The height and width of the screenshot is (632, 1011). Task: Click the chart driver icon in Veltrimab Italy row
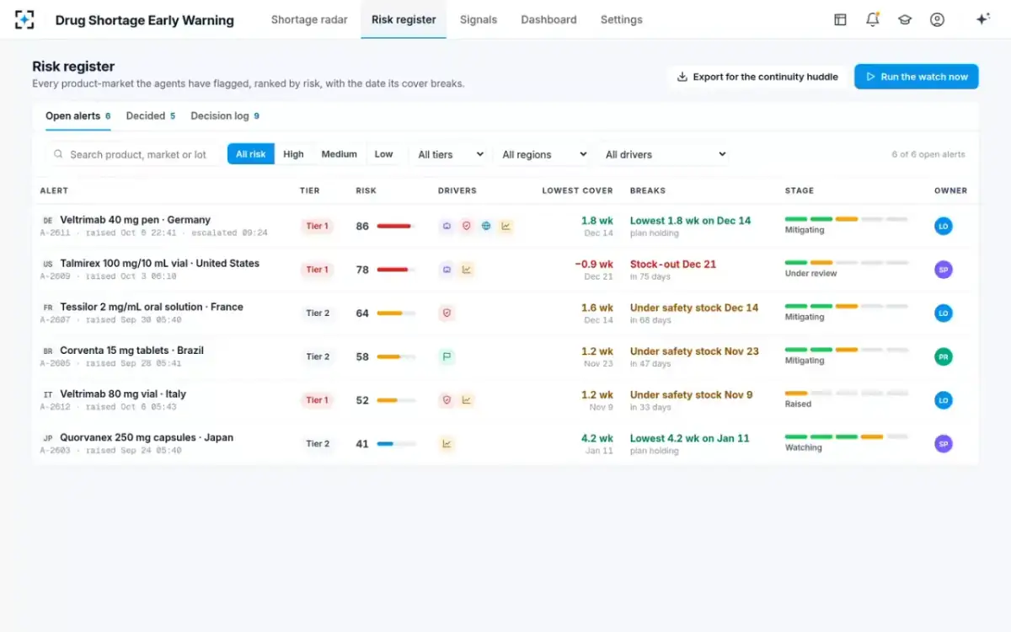click(x=466, y=400)
